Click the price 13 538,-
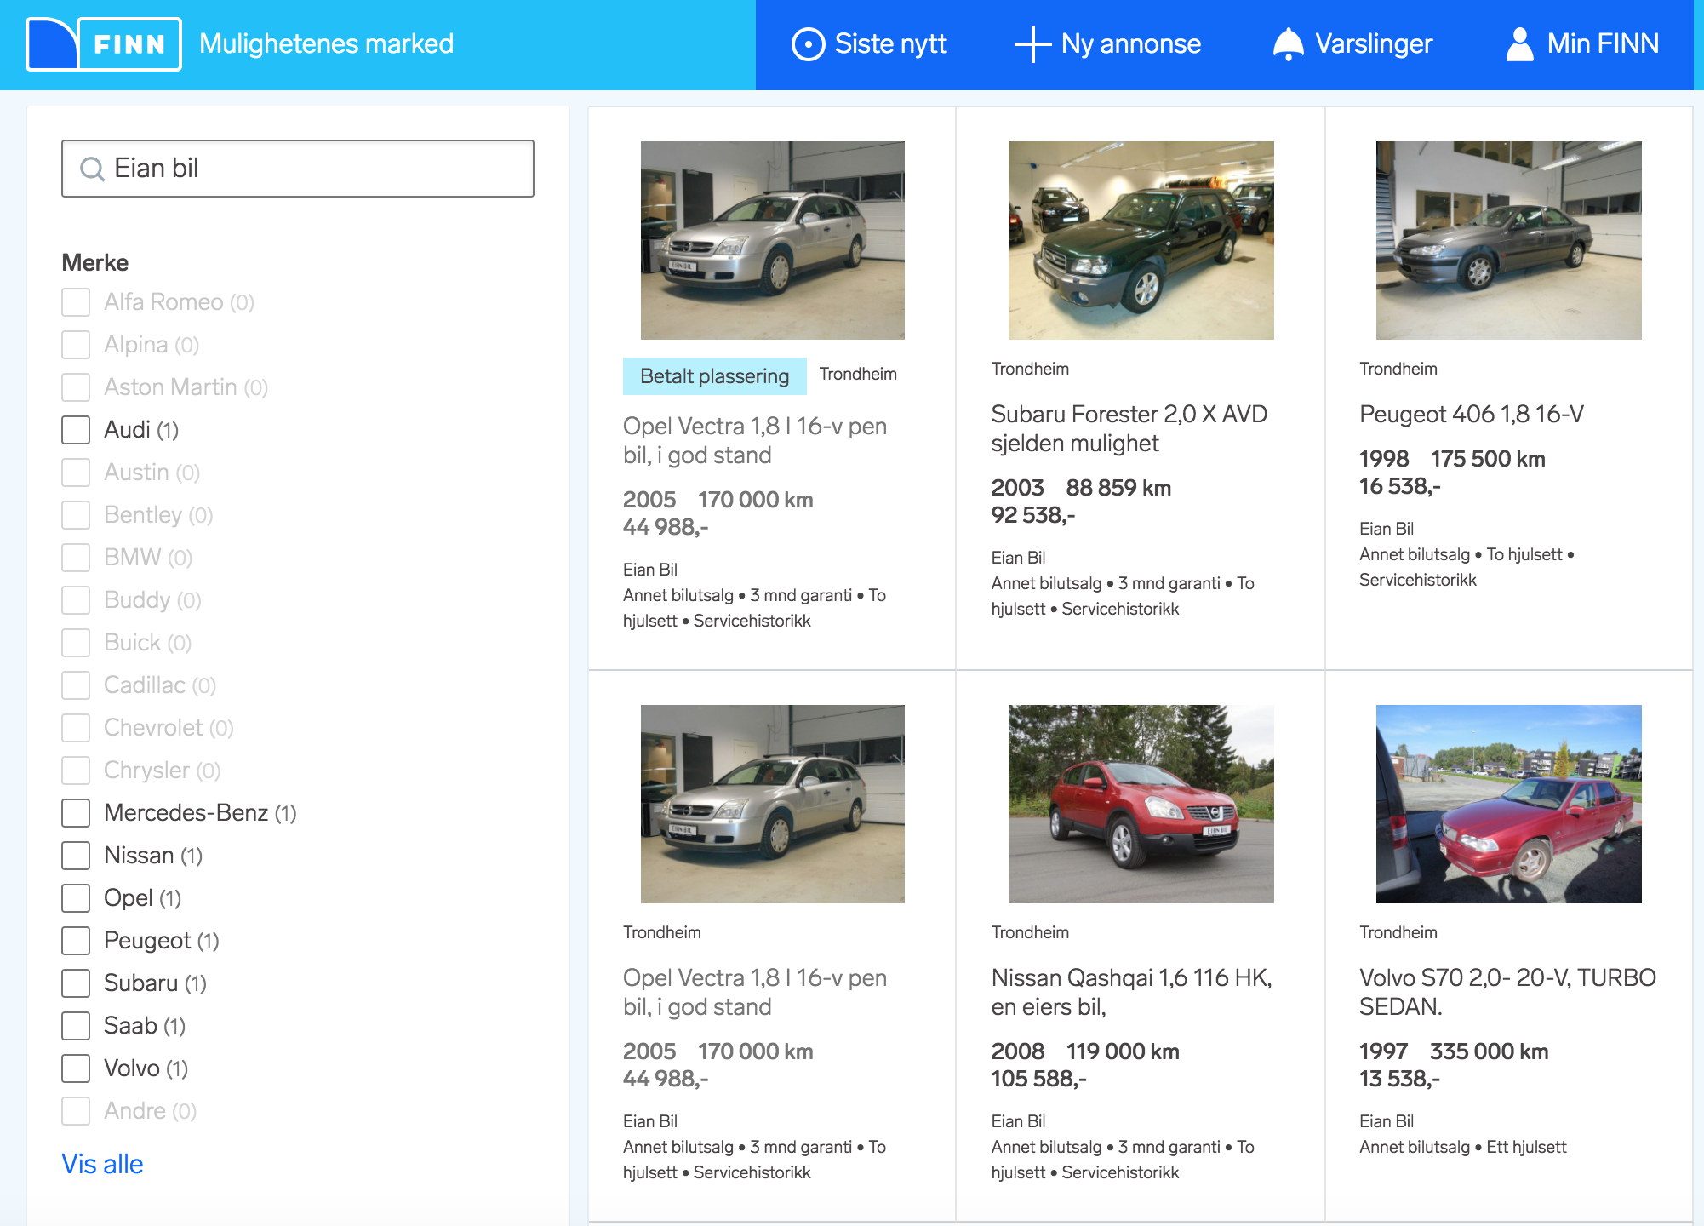 pos(1400,1079)
